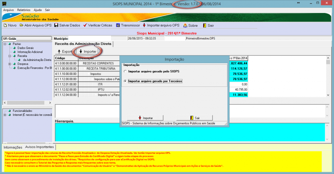This screenshot has width=334, height=174.
Task: Click the sphere icon beside Funcionalidades
Action: point(9,111)
